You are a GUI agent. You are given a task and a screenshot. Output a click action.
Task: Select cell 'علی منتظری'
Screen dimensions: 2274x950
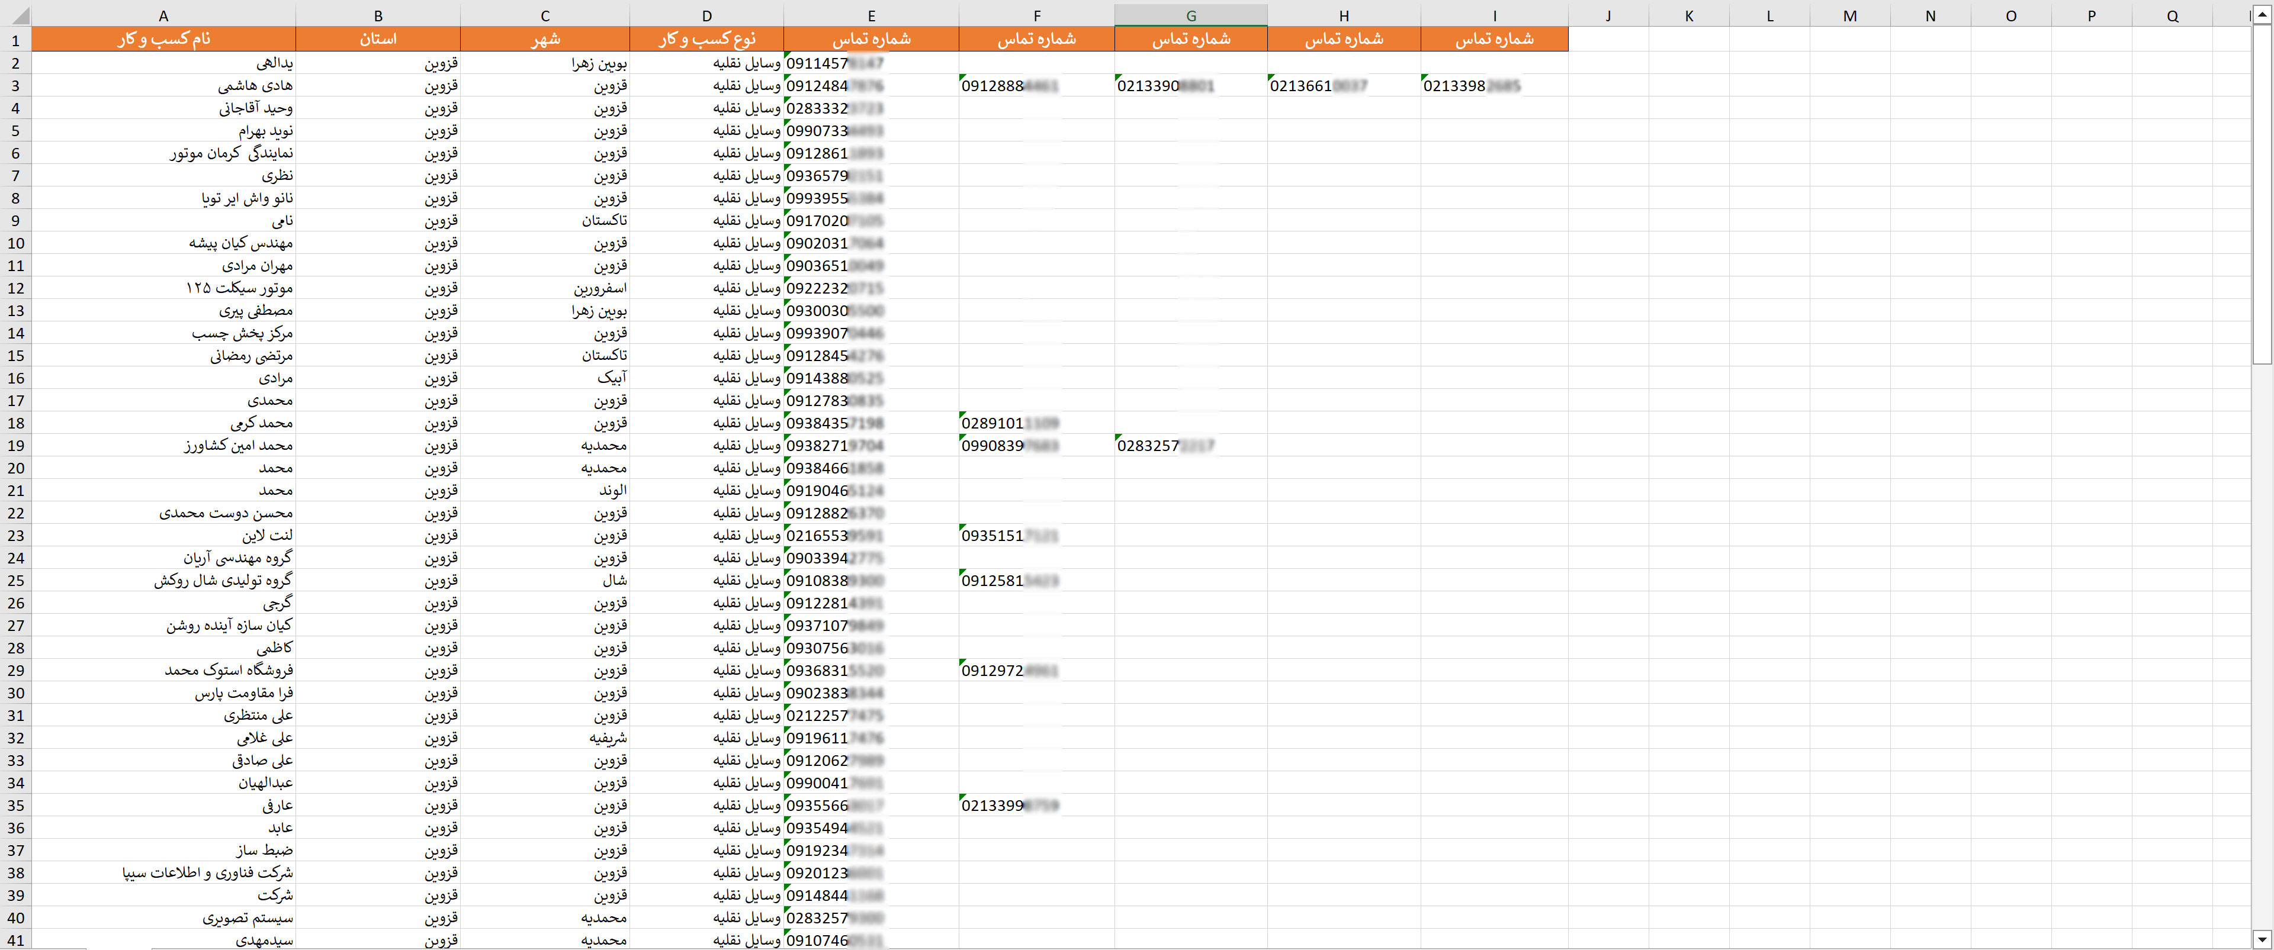(x=163, y=716)
